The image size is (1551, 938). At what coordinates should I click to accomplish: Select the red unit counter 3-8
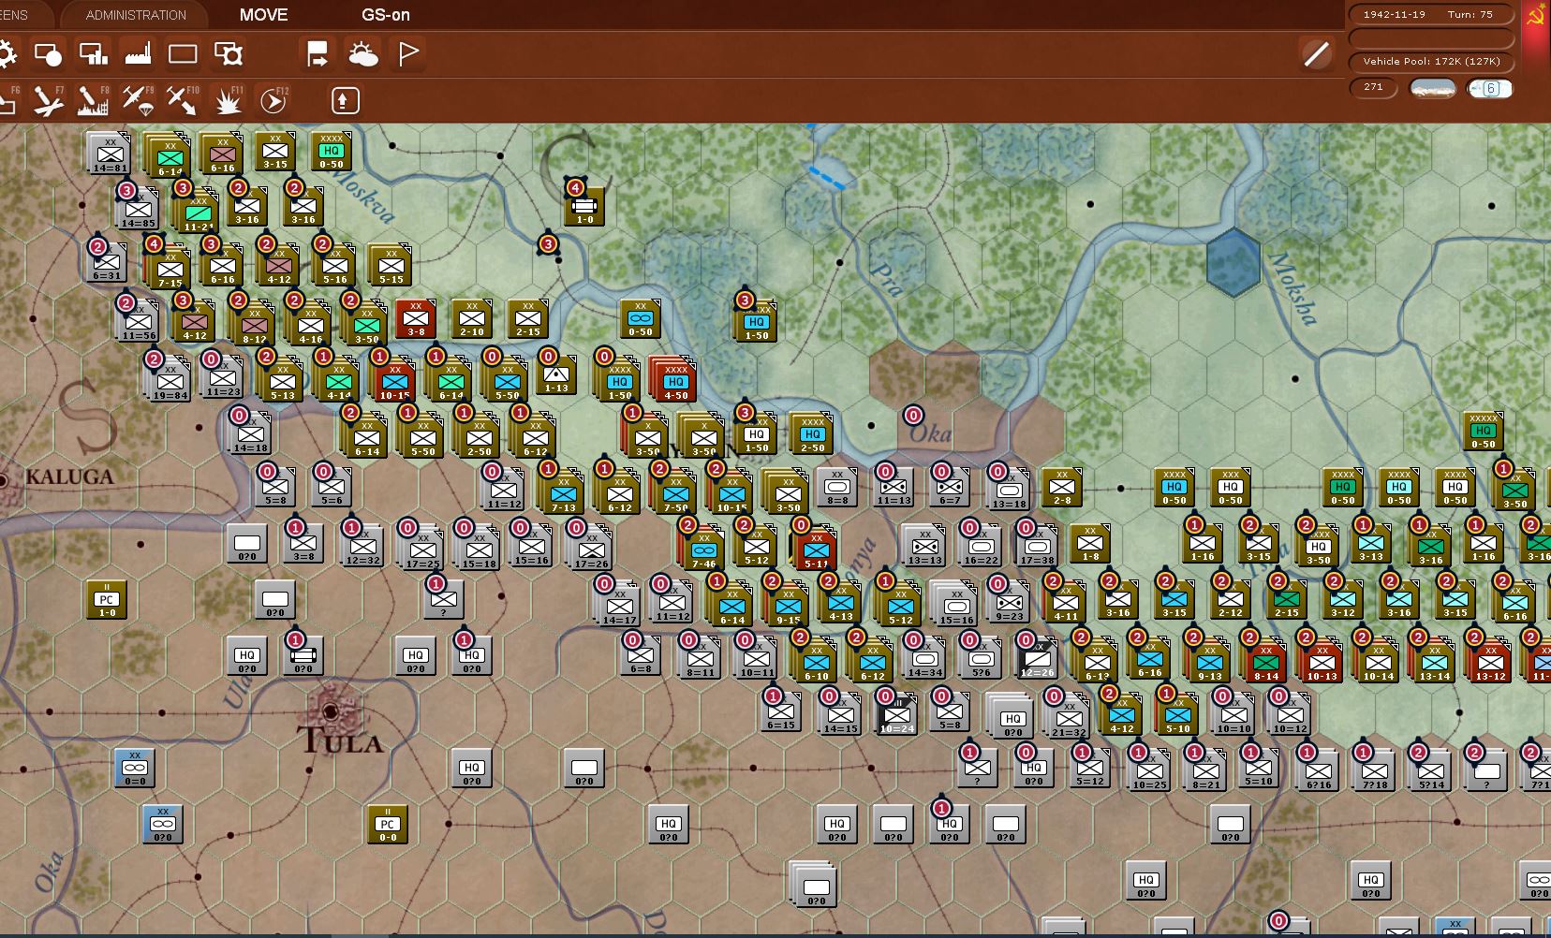click(x=416, y=318)
